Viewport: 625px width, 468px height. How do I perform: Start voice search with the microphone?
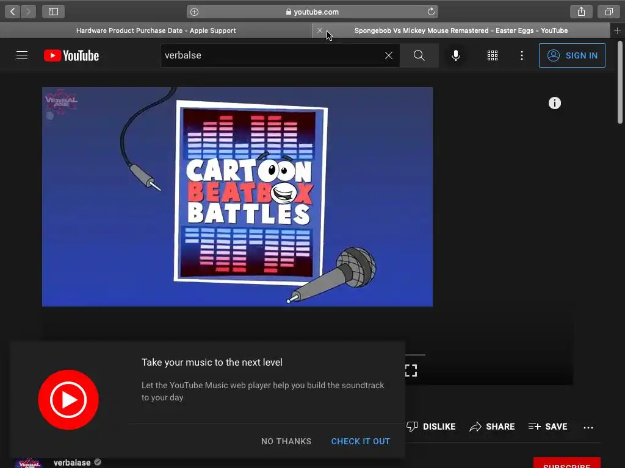coord(456,55)
